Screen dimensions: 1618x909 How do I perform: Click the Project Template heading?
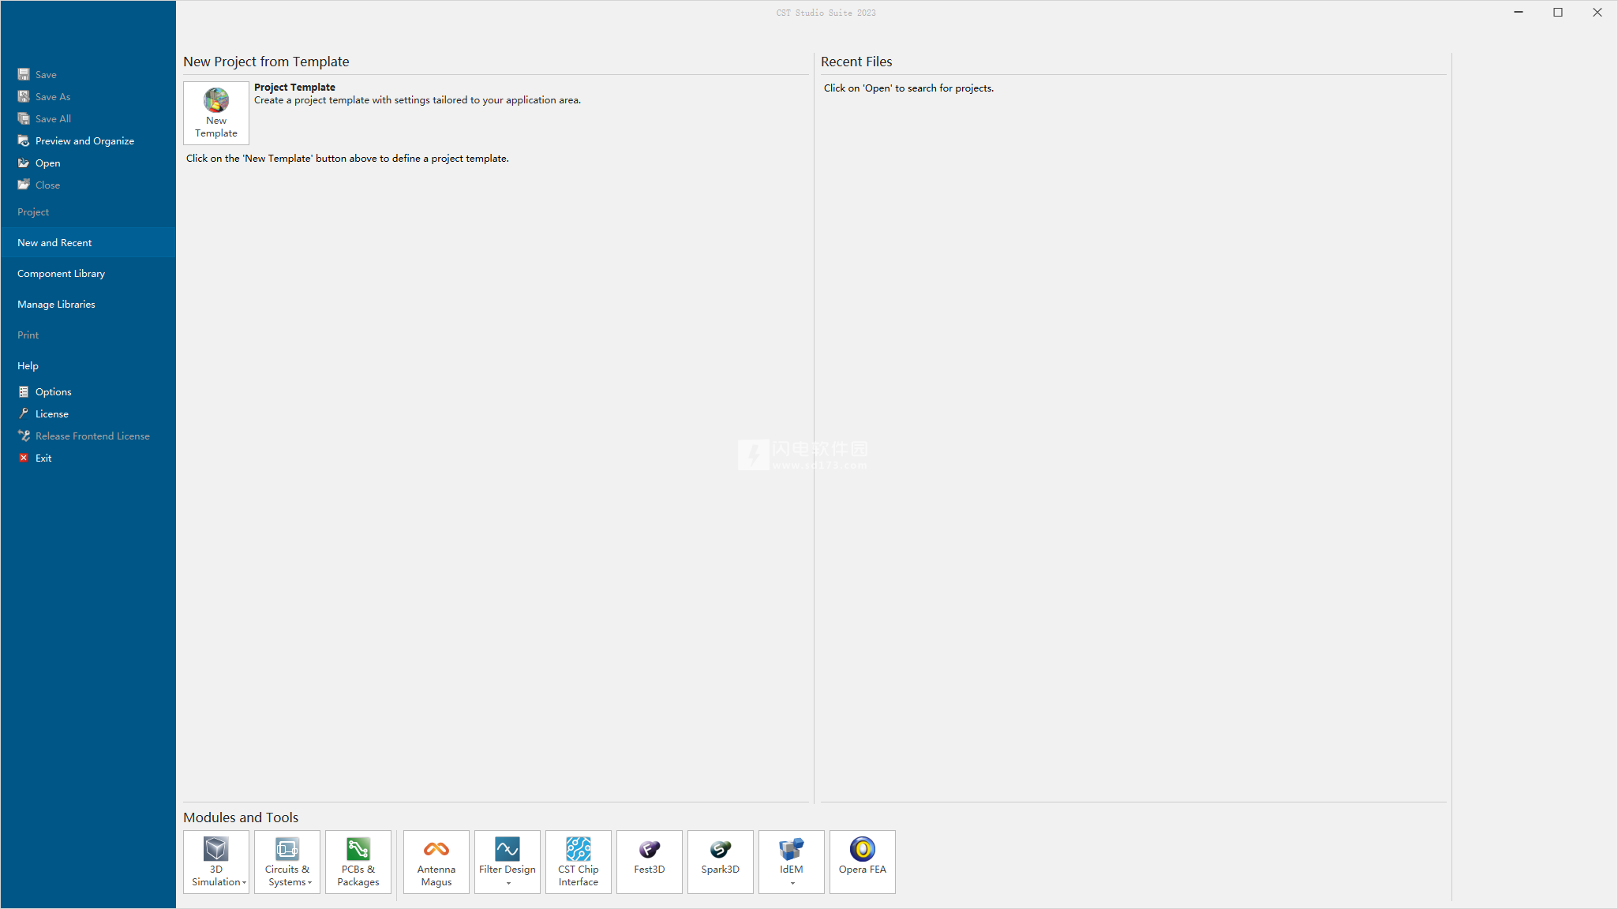(294, 87)
